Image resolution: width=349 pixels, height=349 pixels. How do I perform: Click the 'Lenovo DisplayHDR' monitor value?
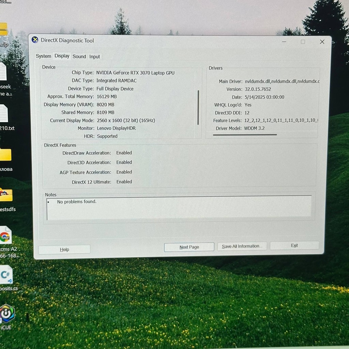click(x=116, y=128)
